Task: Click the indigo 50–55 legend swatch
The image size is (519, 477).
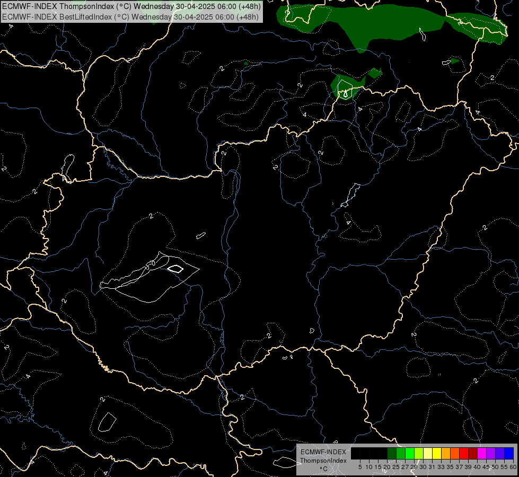Action: (x=500, y=454)
